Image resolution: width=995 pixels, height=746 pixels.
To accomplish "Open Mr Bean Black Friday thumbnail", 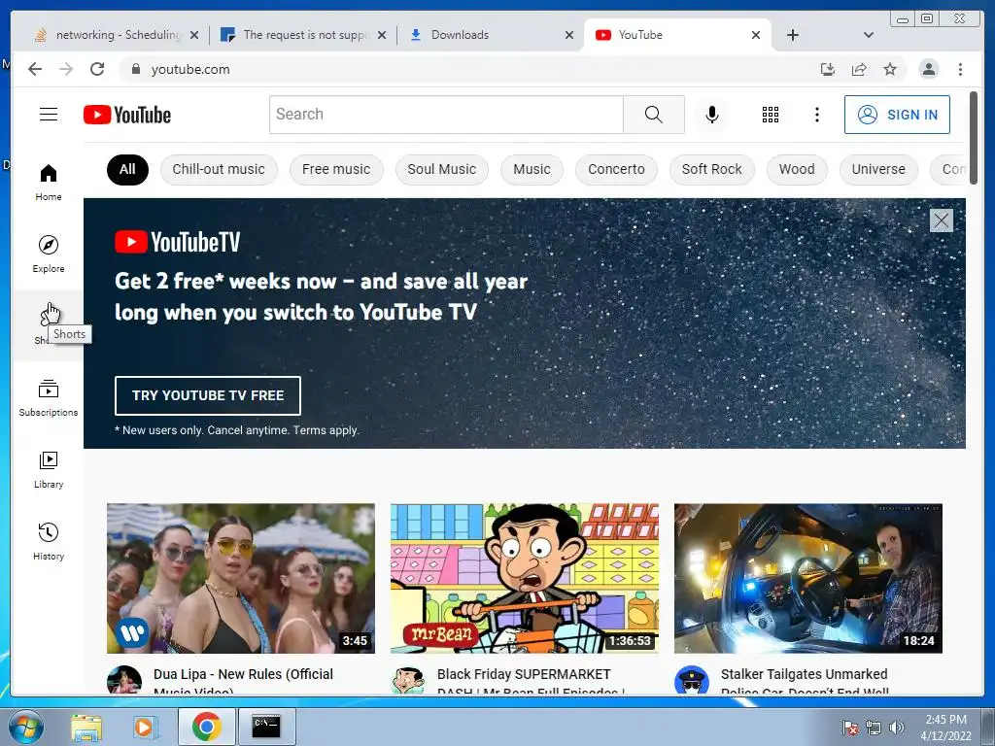I will (x=524, y=578).
